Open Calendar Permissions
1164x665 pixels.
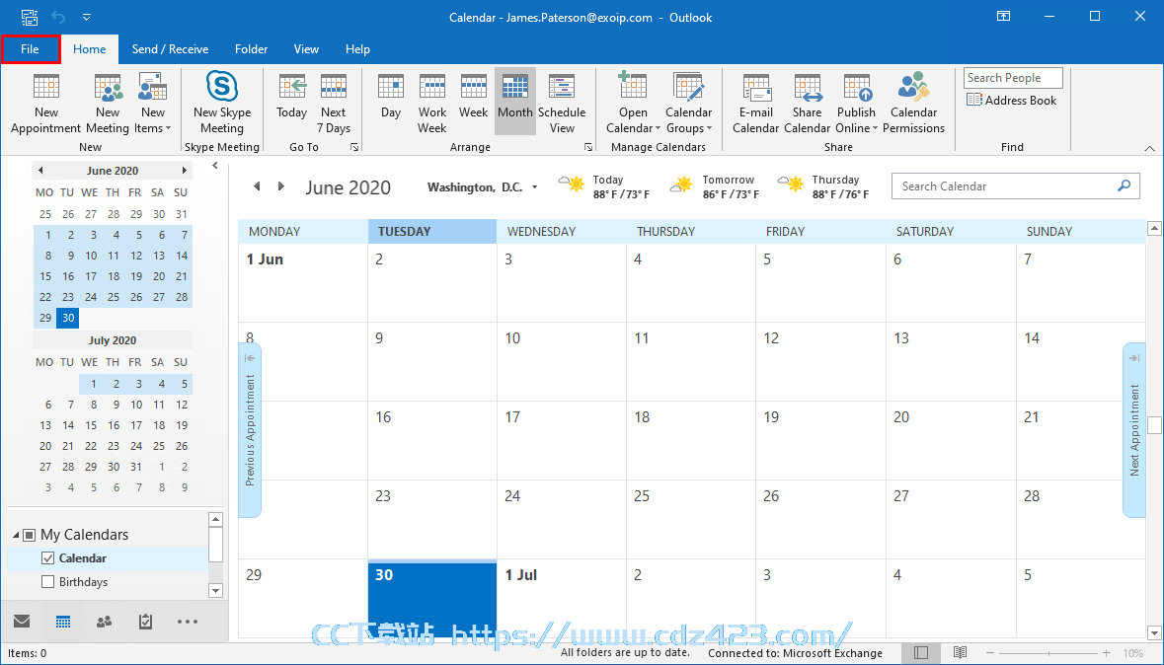coord(913,104)
